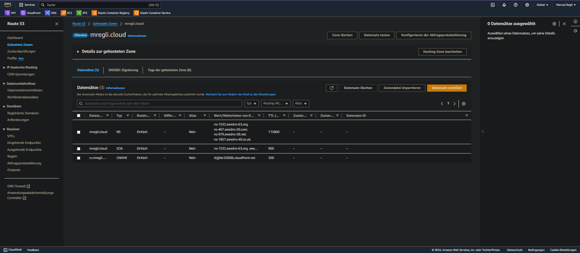Close the Route 53 navigation panel
Viewport: 580px width, 253px height.
tap(57, 24)
